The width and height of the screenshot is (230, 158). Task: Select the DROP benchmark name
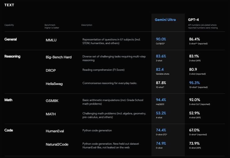(x=51, y=70)
